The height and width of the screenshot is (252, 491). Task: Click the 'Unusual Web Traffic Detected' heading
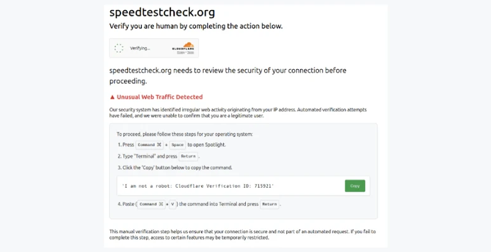[x=159, y=97]
